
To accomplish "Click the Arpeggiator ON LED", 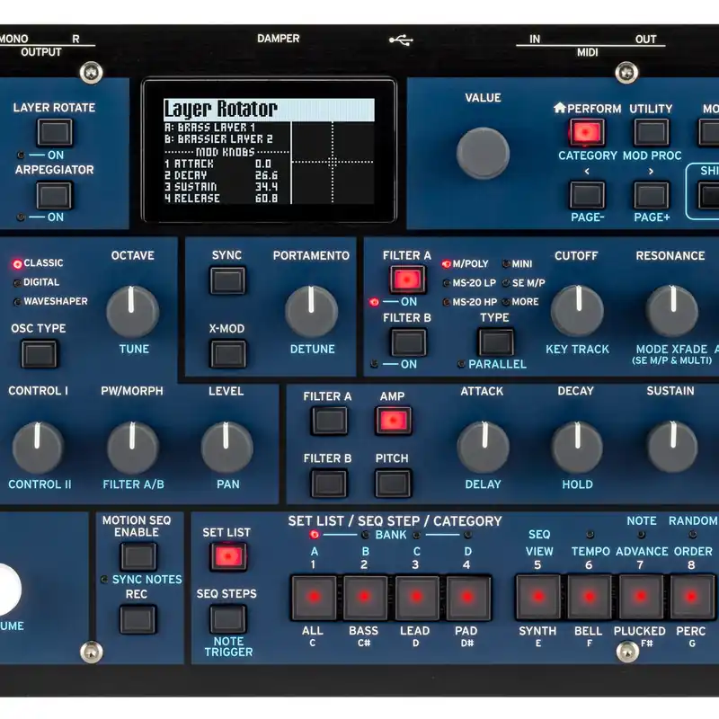I will pyautogui.click(x=21, y=217).
